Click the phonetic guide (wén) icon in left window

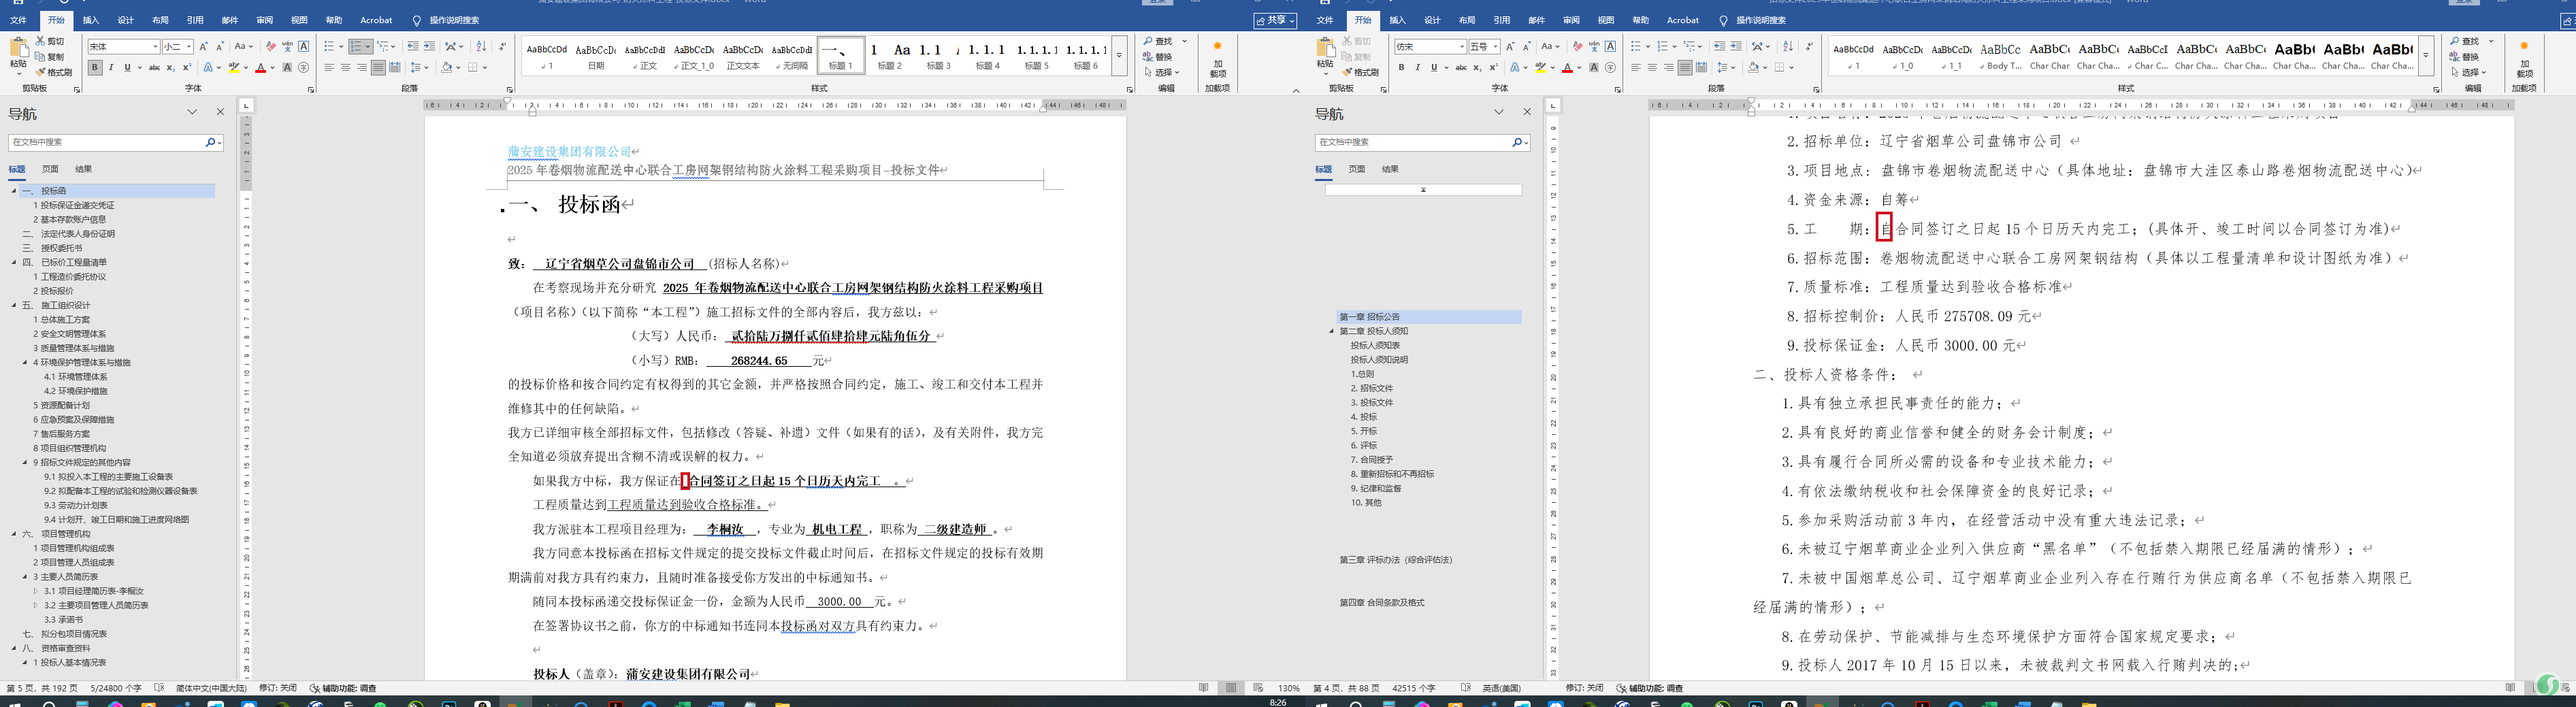pos(287,47)
